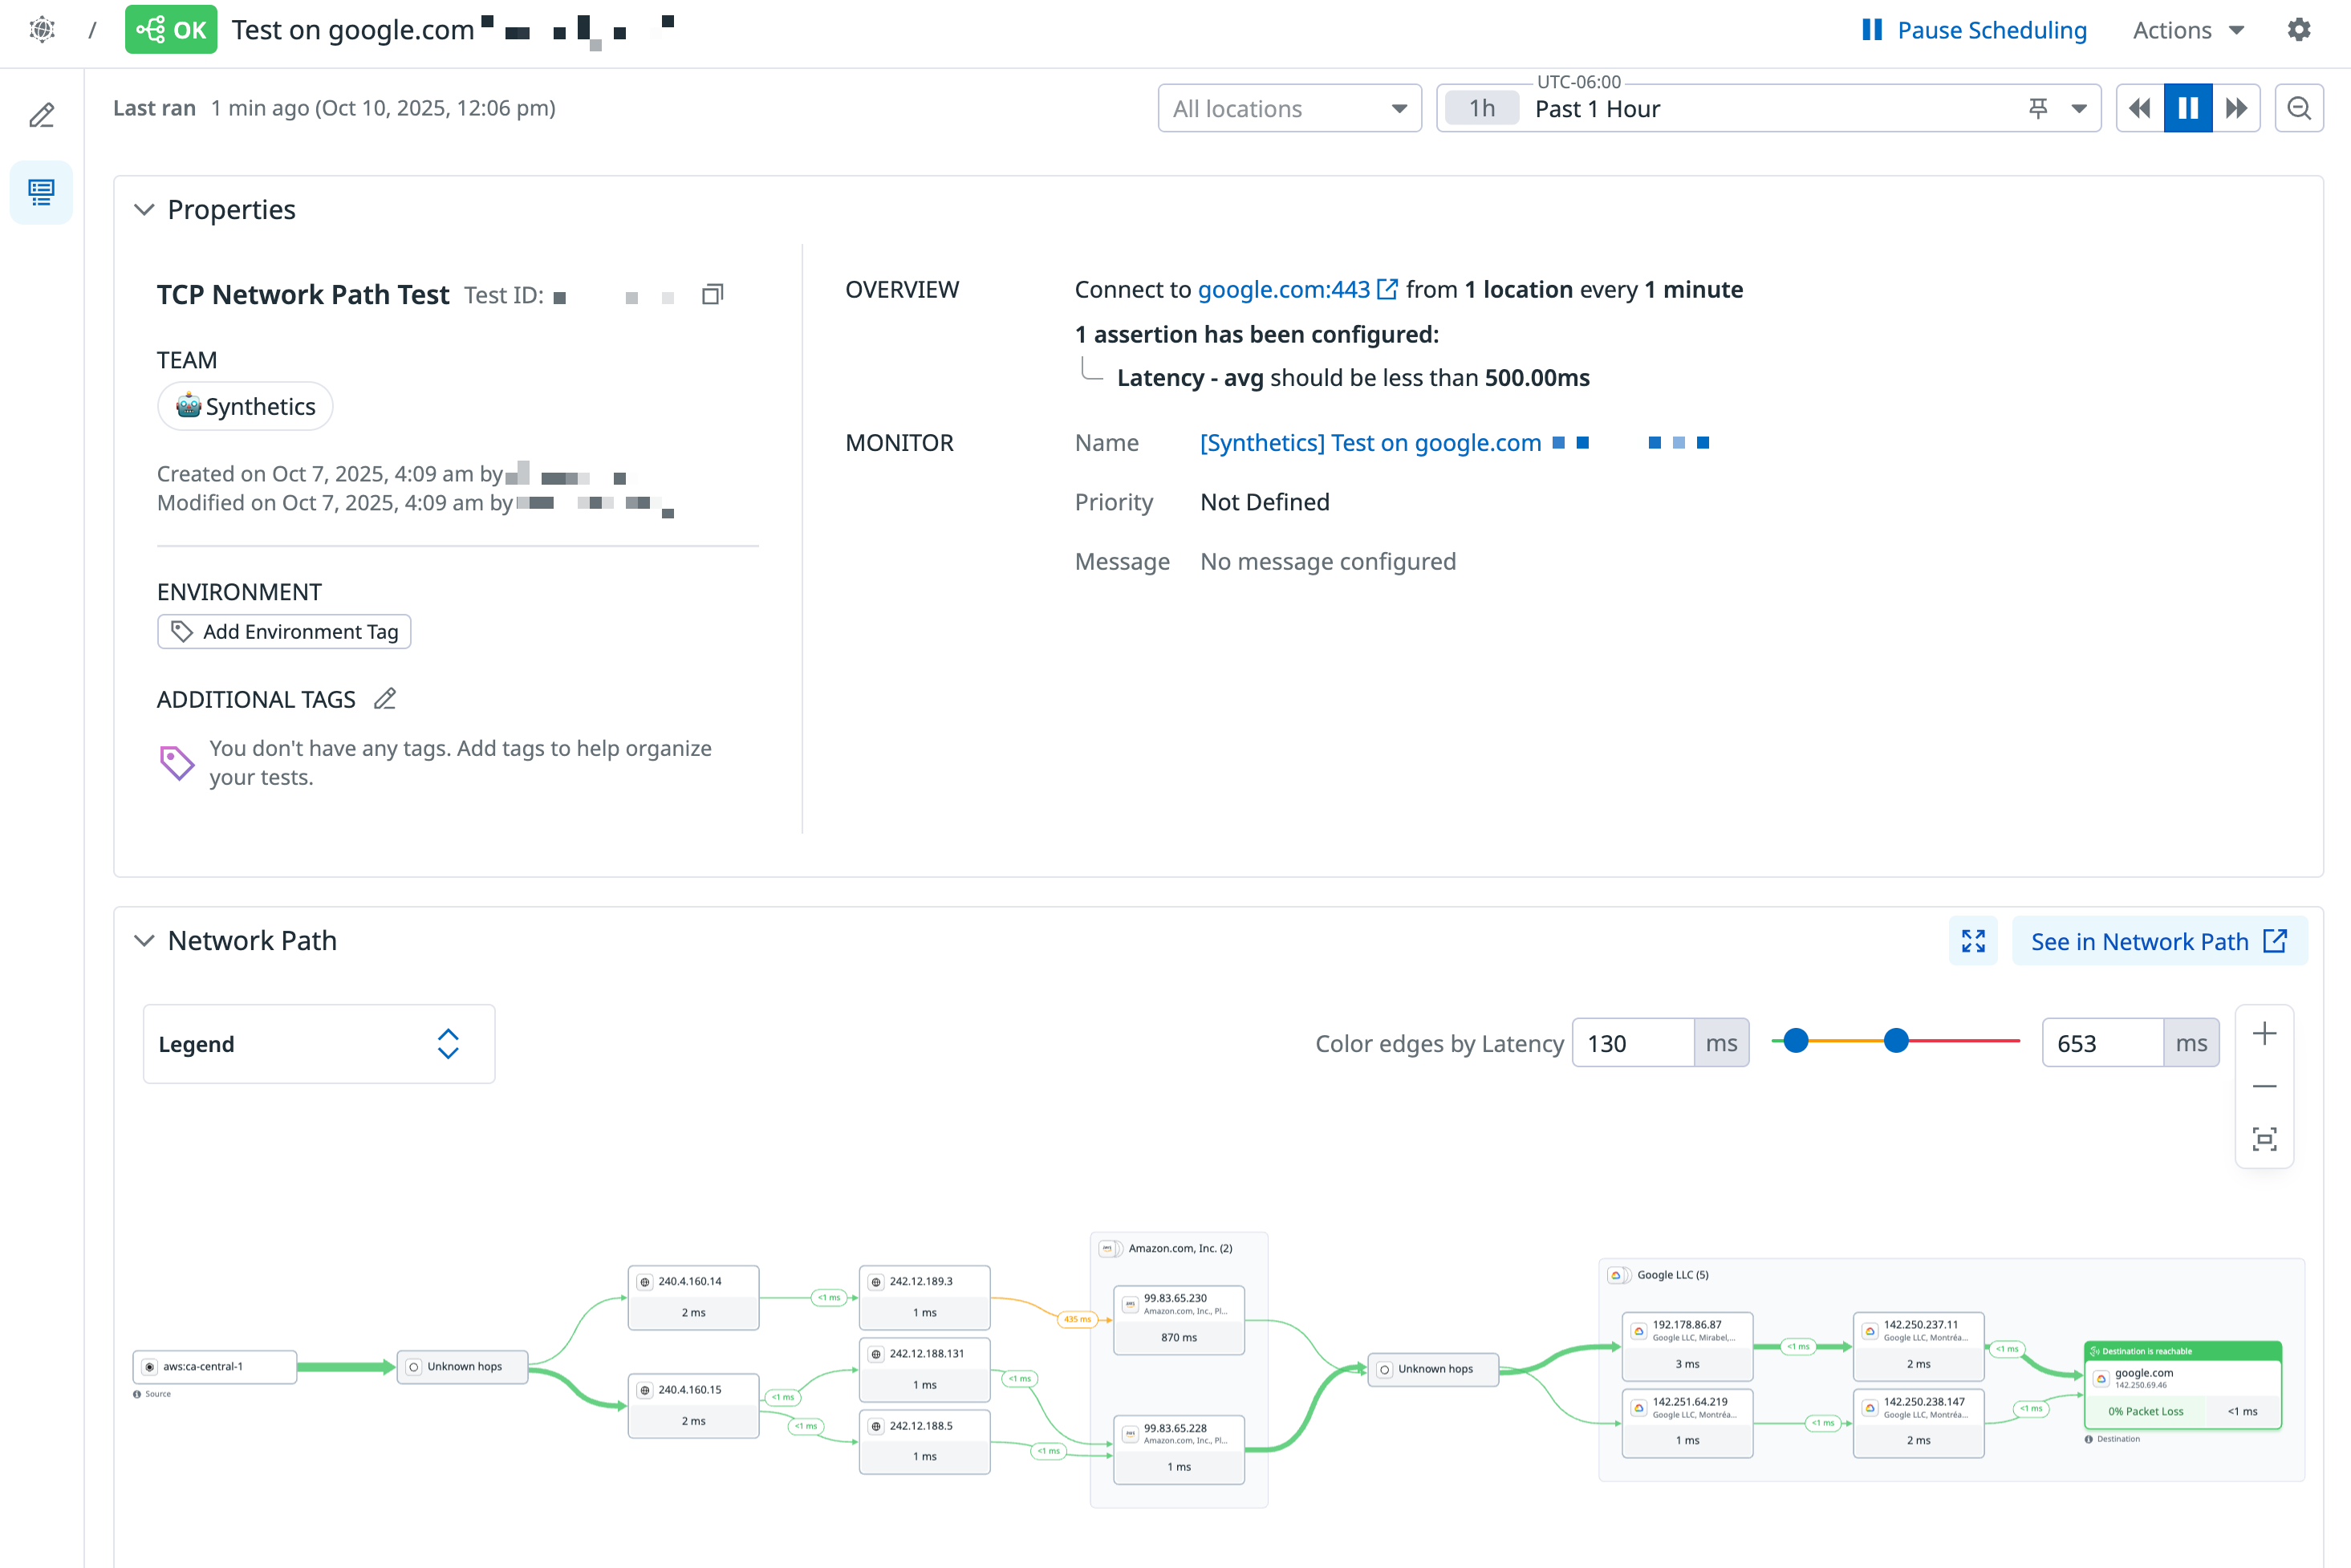The width and height of the screenshot is (2351, 1568).
Task: Click the edit pencil in sidebar
Action: coord(42,116)
